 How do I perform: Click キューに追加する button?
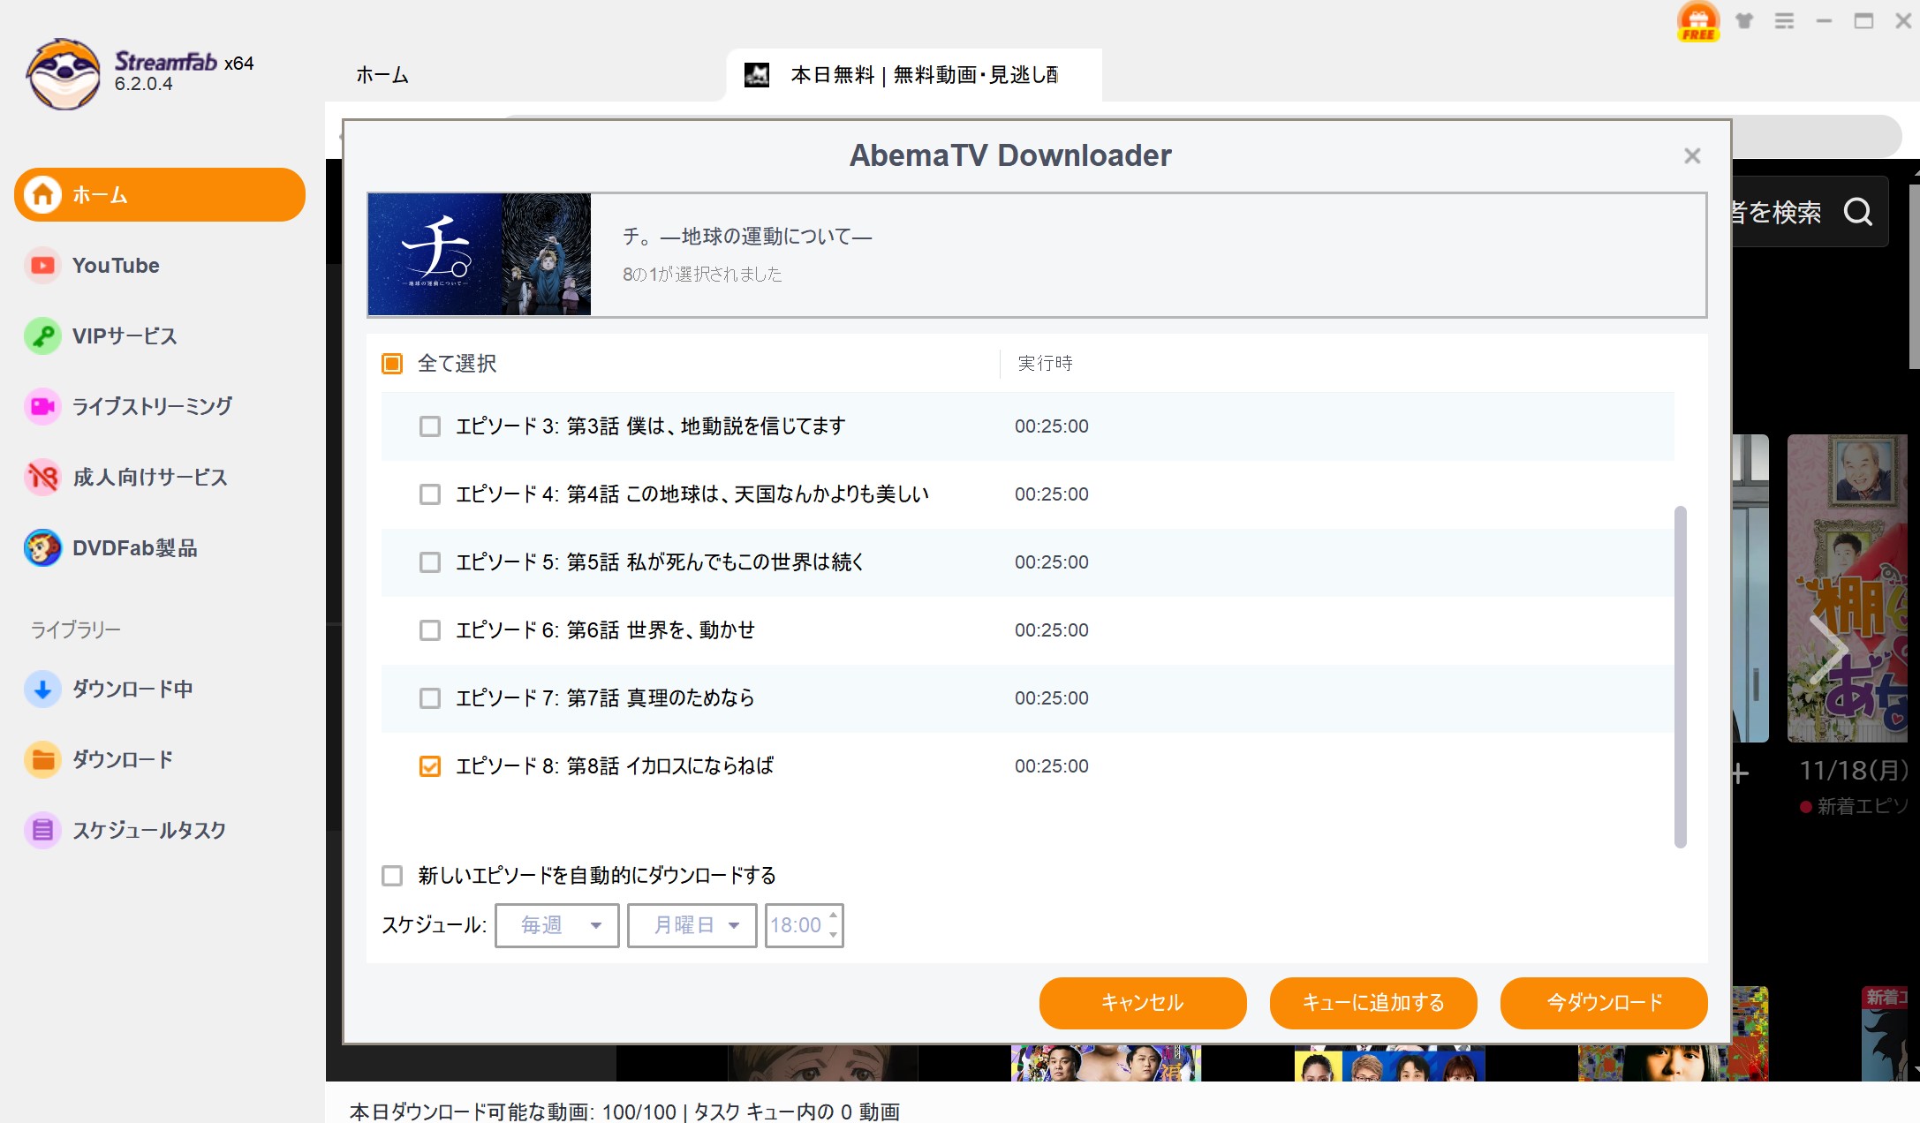pyautogui.click(x=1373, y=1003)
